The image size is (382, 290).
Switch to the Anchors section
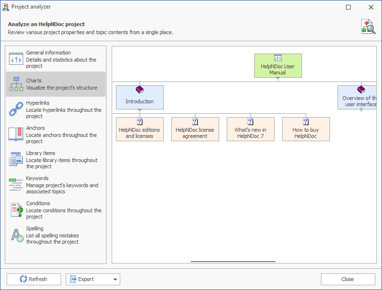[55, 135]
